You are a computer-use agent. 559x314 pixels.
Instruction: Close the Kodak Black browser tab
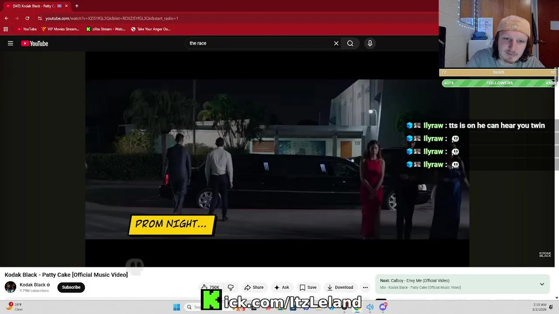pyautogui.click(x=66, y=6)
